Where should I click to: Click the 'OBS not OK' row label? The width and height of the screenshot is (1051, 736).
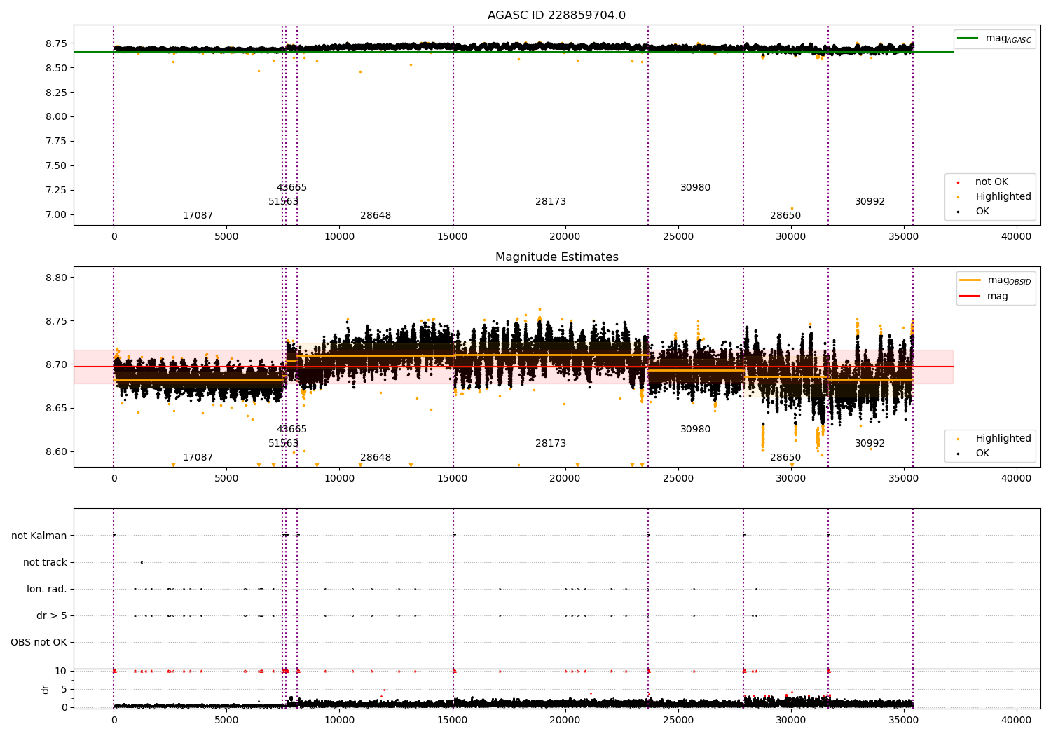click(x=39, y=642)
